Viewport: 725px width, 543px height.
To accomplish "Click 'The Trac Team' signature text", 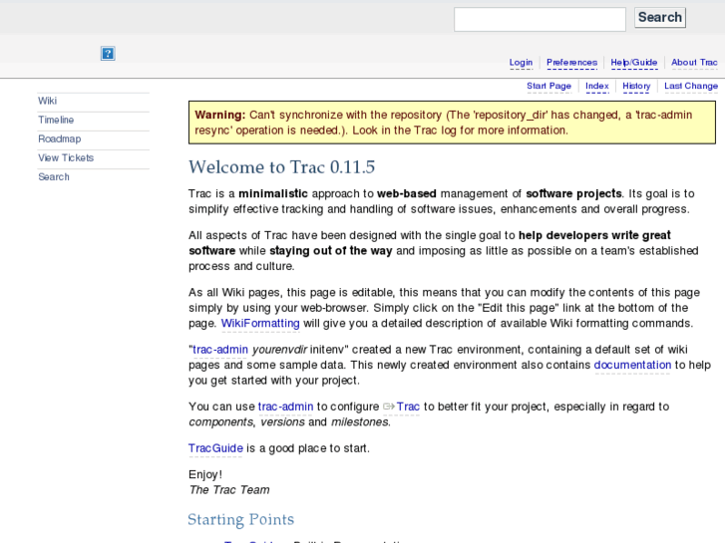I will point(229,490).
